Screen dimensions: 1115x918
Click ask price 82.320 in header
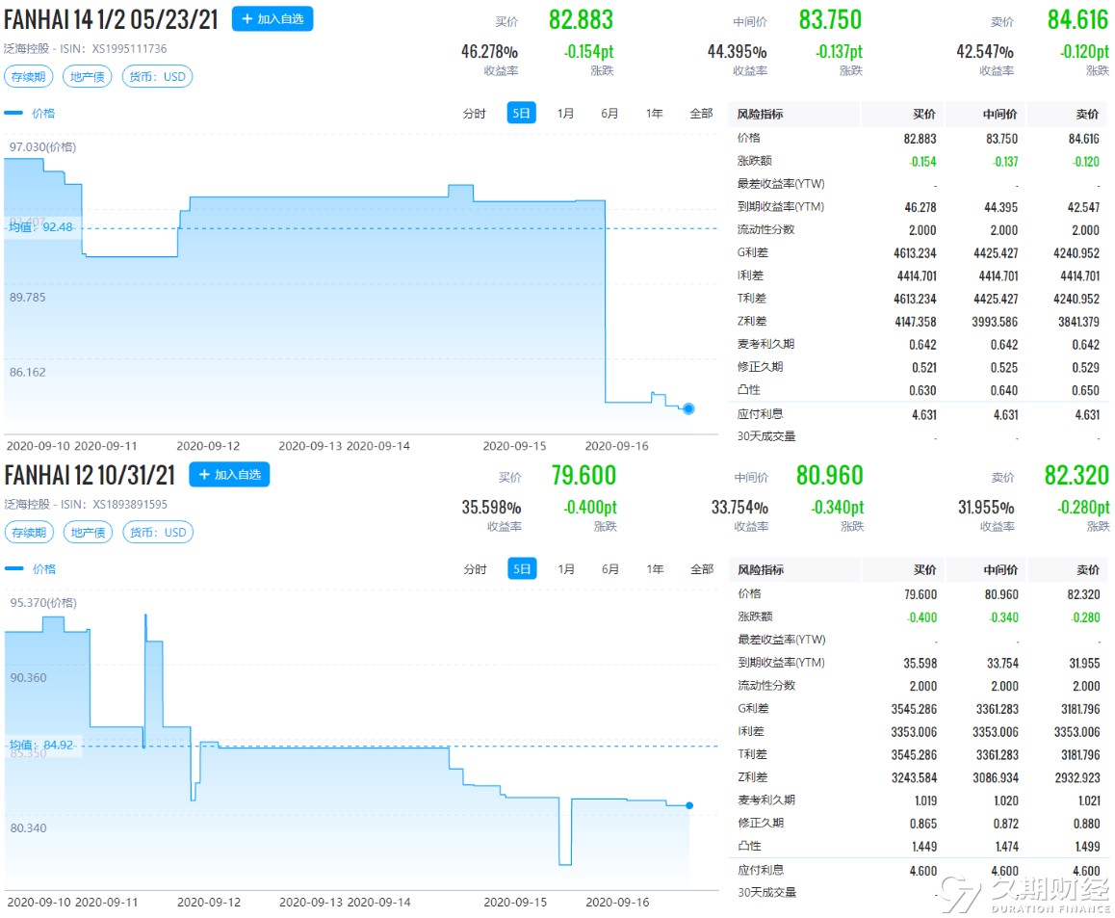coord(1076,475)
